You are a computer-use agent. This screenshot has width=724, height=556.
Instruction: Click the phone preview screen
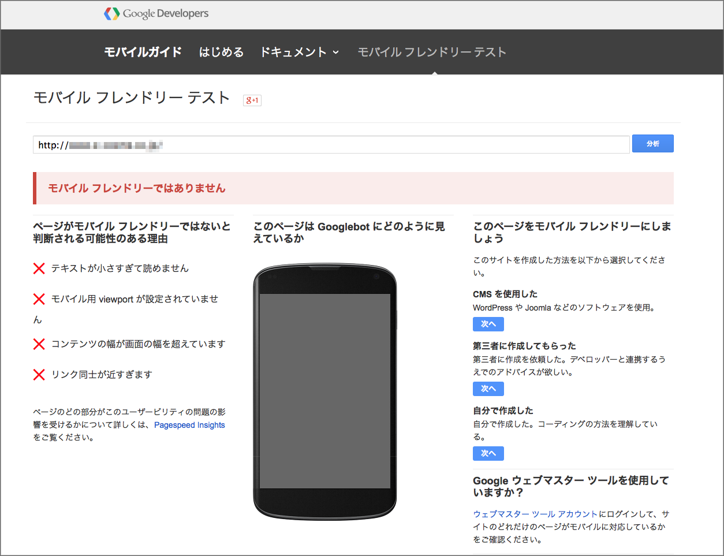click(325, 391)
